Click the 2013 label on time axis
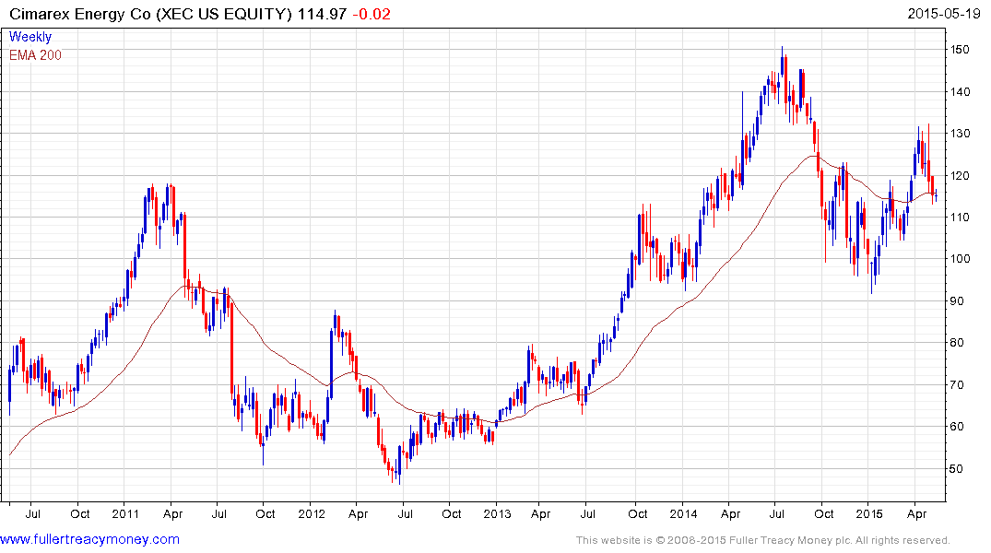The height and width of the screenshot is (553, 991). [x=498, y=513]
